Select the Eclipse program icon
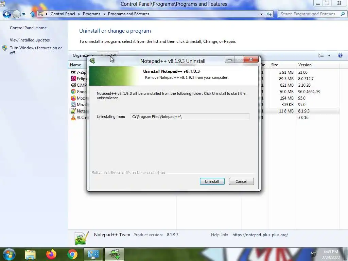Image resolution: width=348 pixels, height=261 pixels. pyautogui.click(x=73, y=79)
